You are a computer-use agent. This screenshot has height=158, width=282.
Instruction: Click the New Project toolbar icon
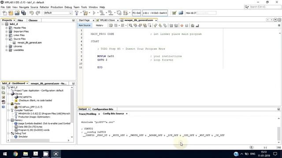click(11, 13)
